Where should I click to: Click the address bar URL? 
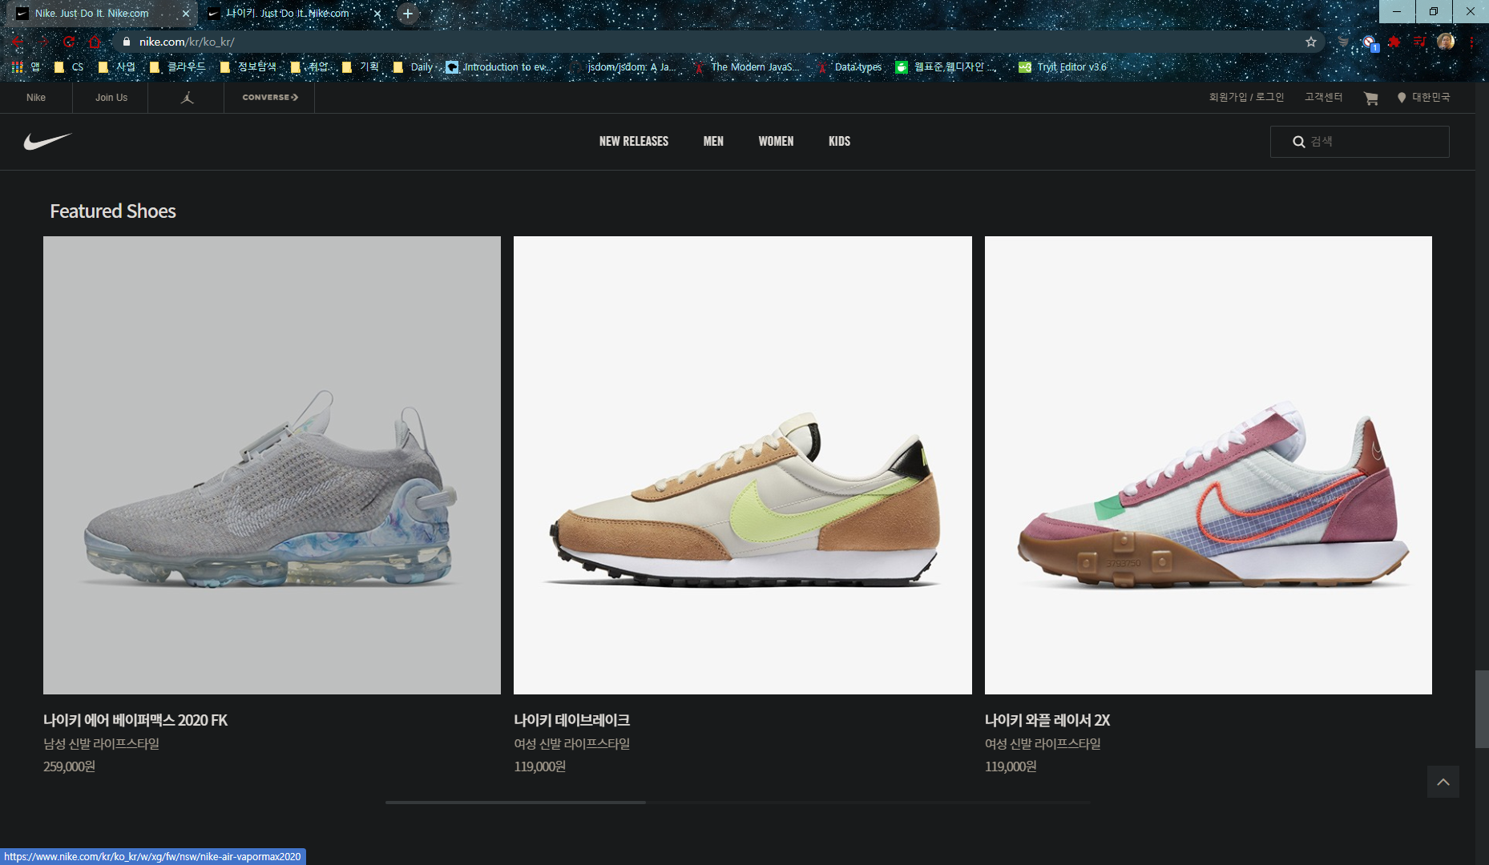[187, 42]
